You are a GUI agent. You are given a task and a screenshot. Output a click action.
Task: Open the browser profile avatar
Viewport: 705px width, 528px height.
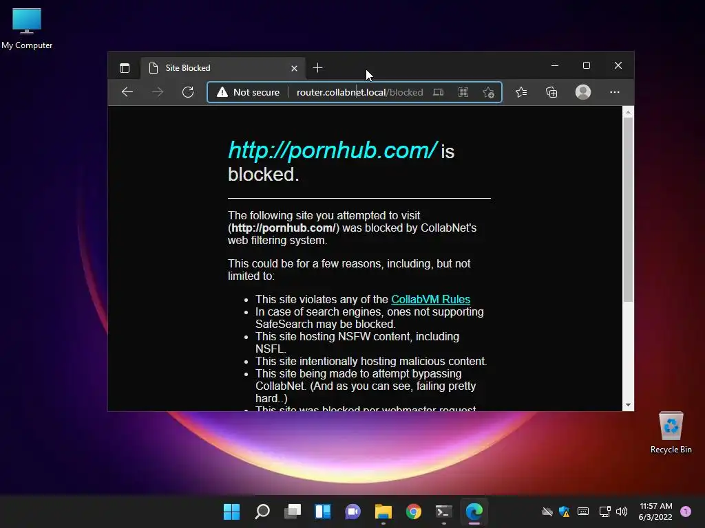click(583, 92)
